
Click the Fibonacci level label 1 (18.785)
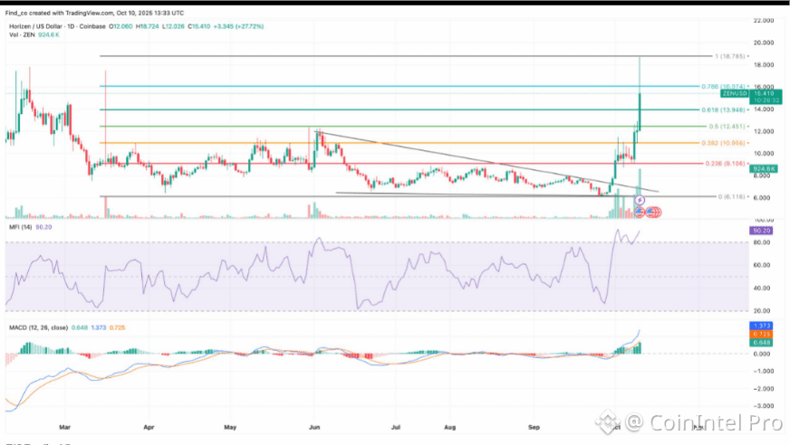pos(730,56)
